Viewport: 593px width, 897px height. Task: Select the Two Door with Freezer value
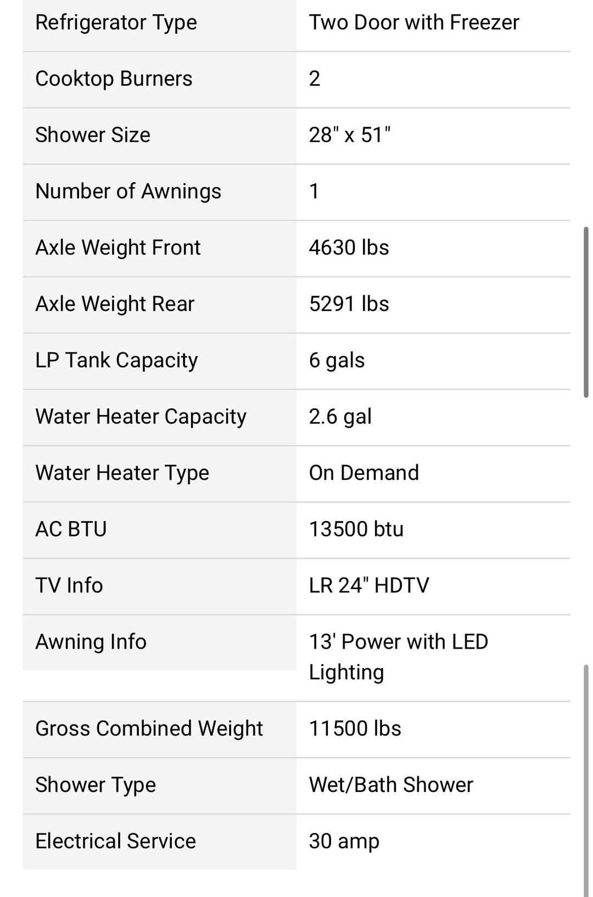[413, 23]
